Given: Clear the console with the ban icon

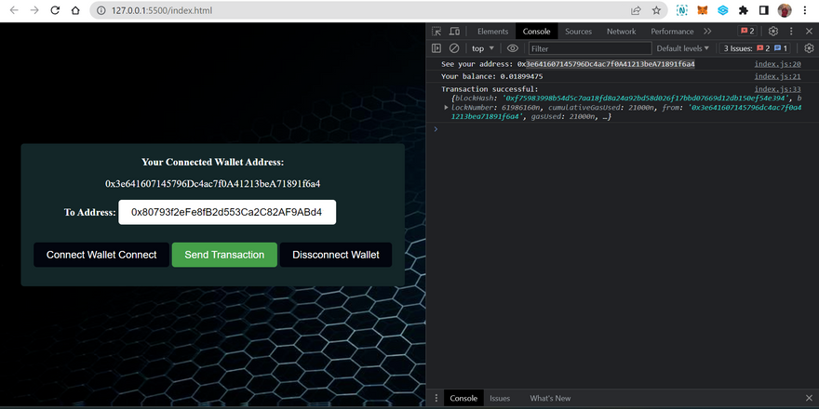Looking at the screenshot, I should pos(454,48).
